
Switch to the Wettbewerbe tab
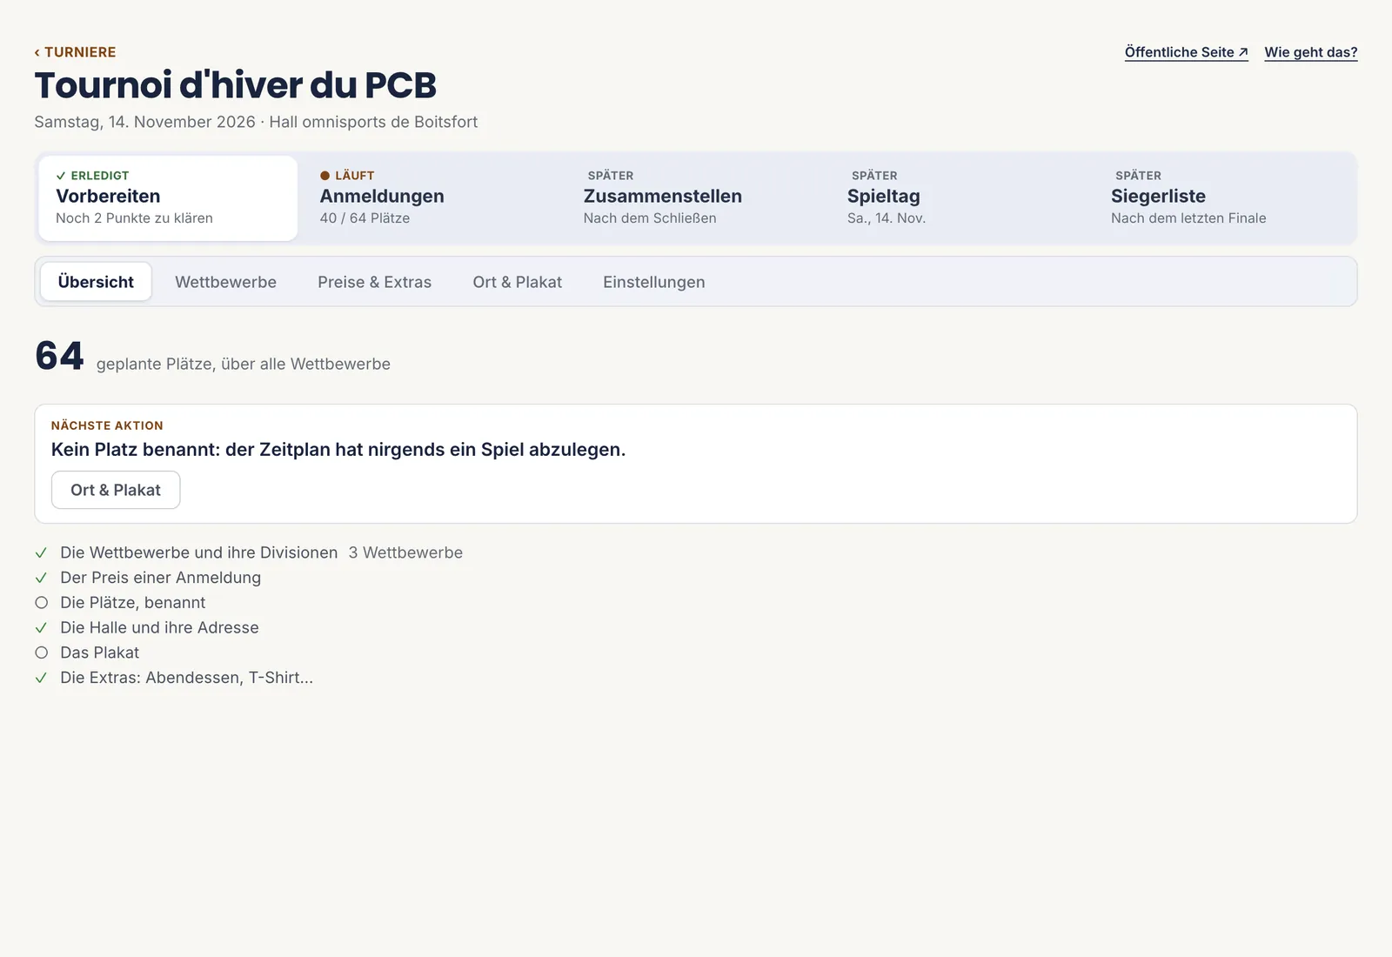click(x=225, y=282)
